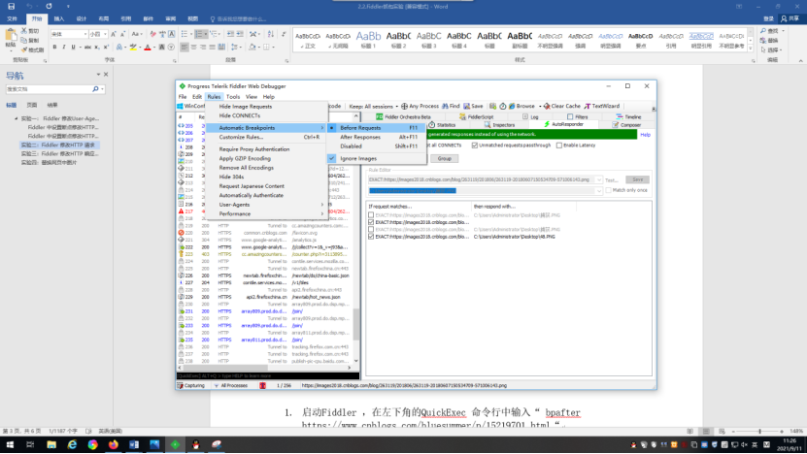Increase paragraph indent
This screenshot has width=807, height=454.
(240, 34)
